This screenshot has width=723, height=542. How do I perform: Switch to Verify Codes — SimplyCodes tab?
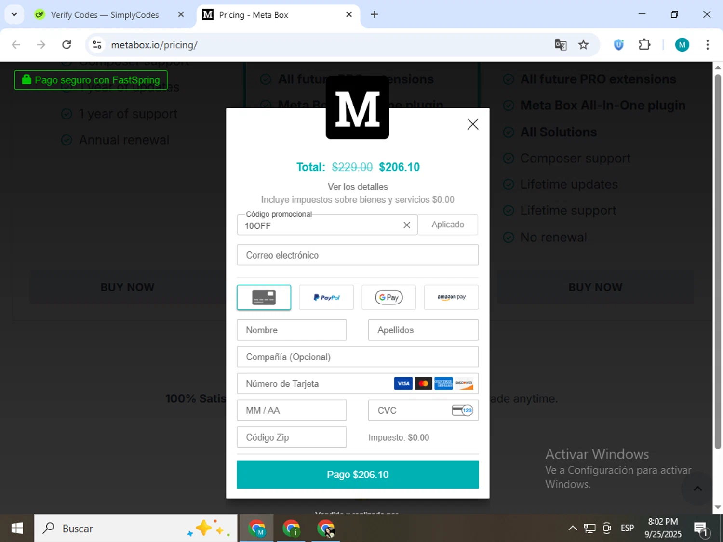[104, 15]
